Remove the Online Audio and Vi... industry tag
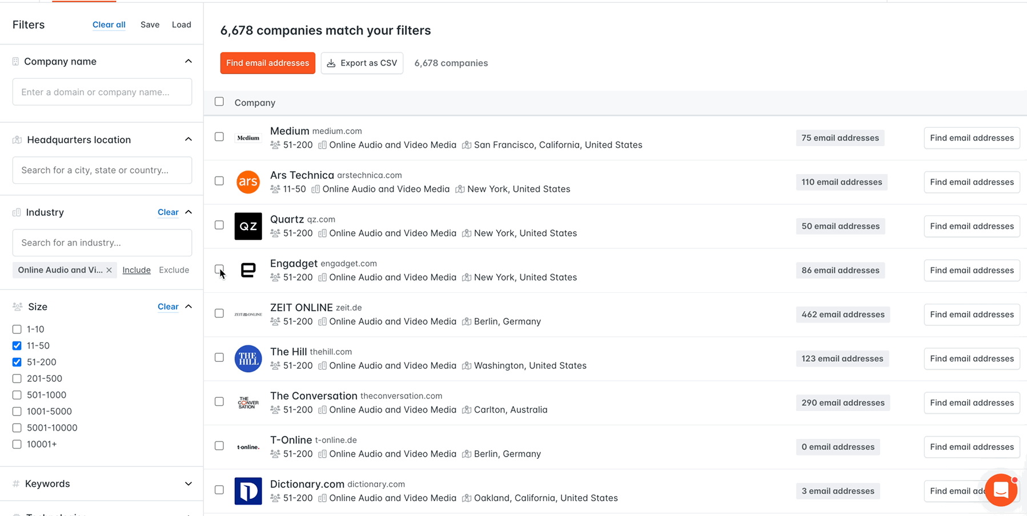The height and width of the screenshot is (516, 1027). (109, 270)
